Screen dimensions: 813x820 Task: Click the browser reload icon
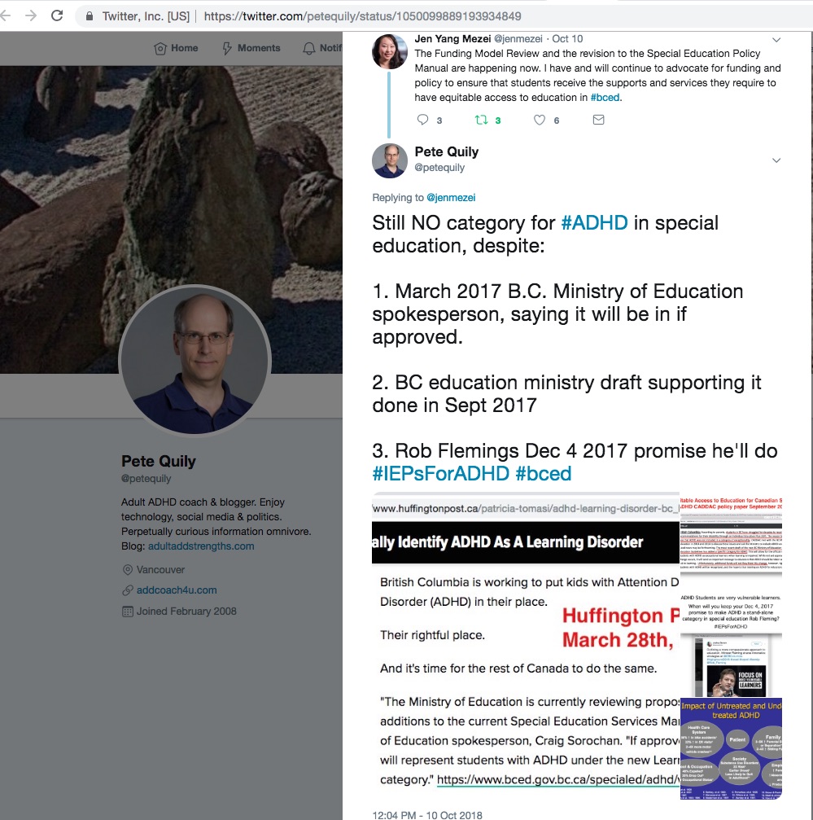tap(57, 15)
